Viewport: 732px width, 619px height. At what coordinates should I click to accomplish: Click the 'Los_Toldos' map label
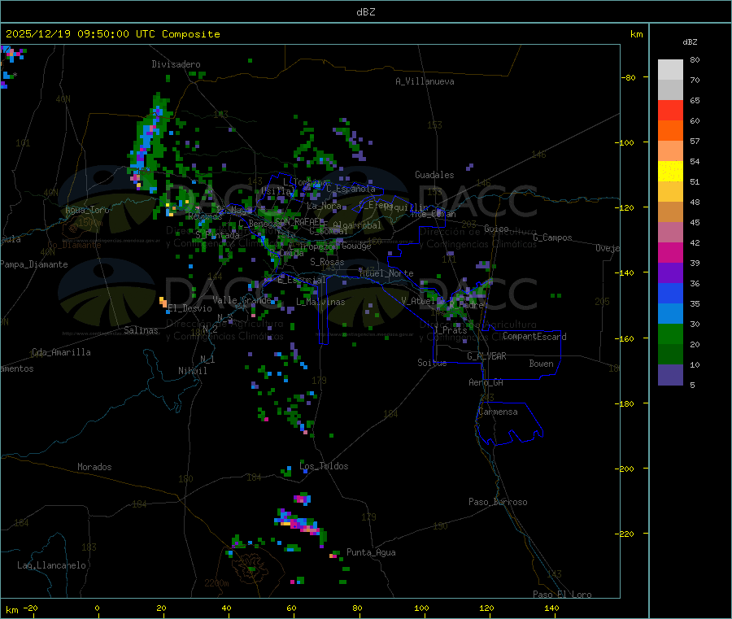(324, 466)
